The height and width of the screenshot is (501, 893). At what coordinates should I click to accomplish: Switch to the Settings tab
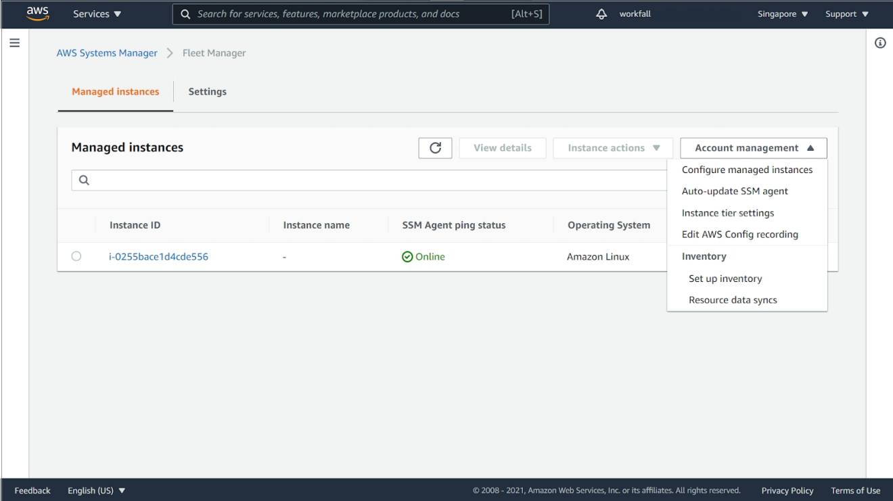coord(207,92)
